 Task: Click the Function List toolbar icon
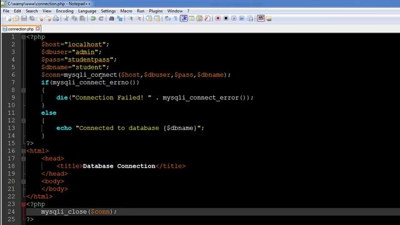click(x=207, y=18)
